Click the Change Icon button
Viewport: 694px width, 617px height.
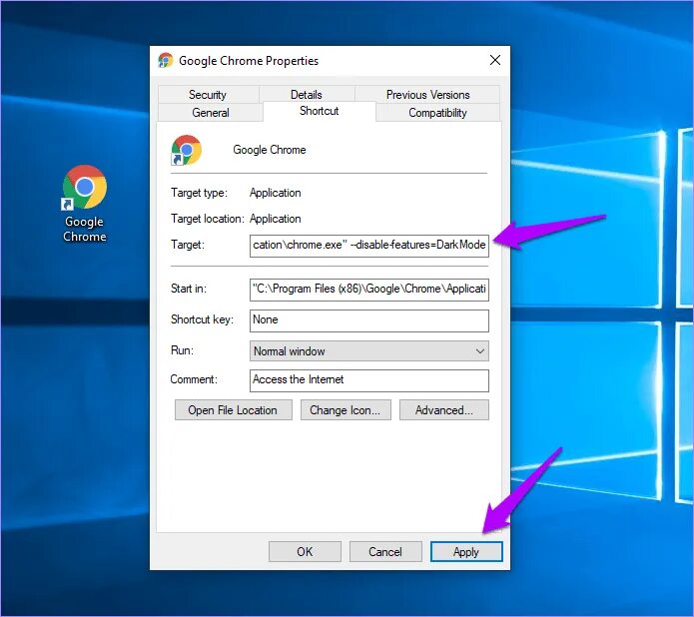point(346,410)
